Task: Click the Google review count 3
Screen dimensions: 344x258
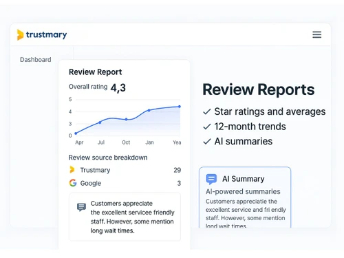Action: (x=179, y=183)
